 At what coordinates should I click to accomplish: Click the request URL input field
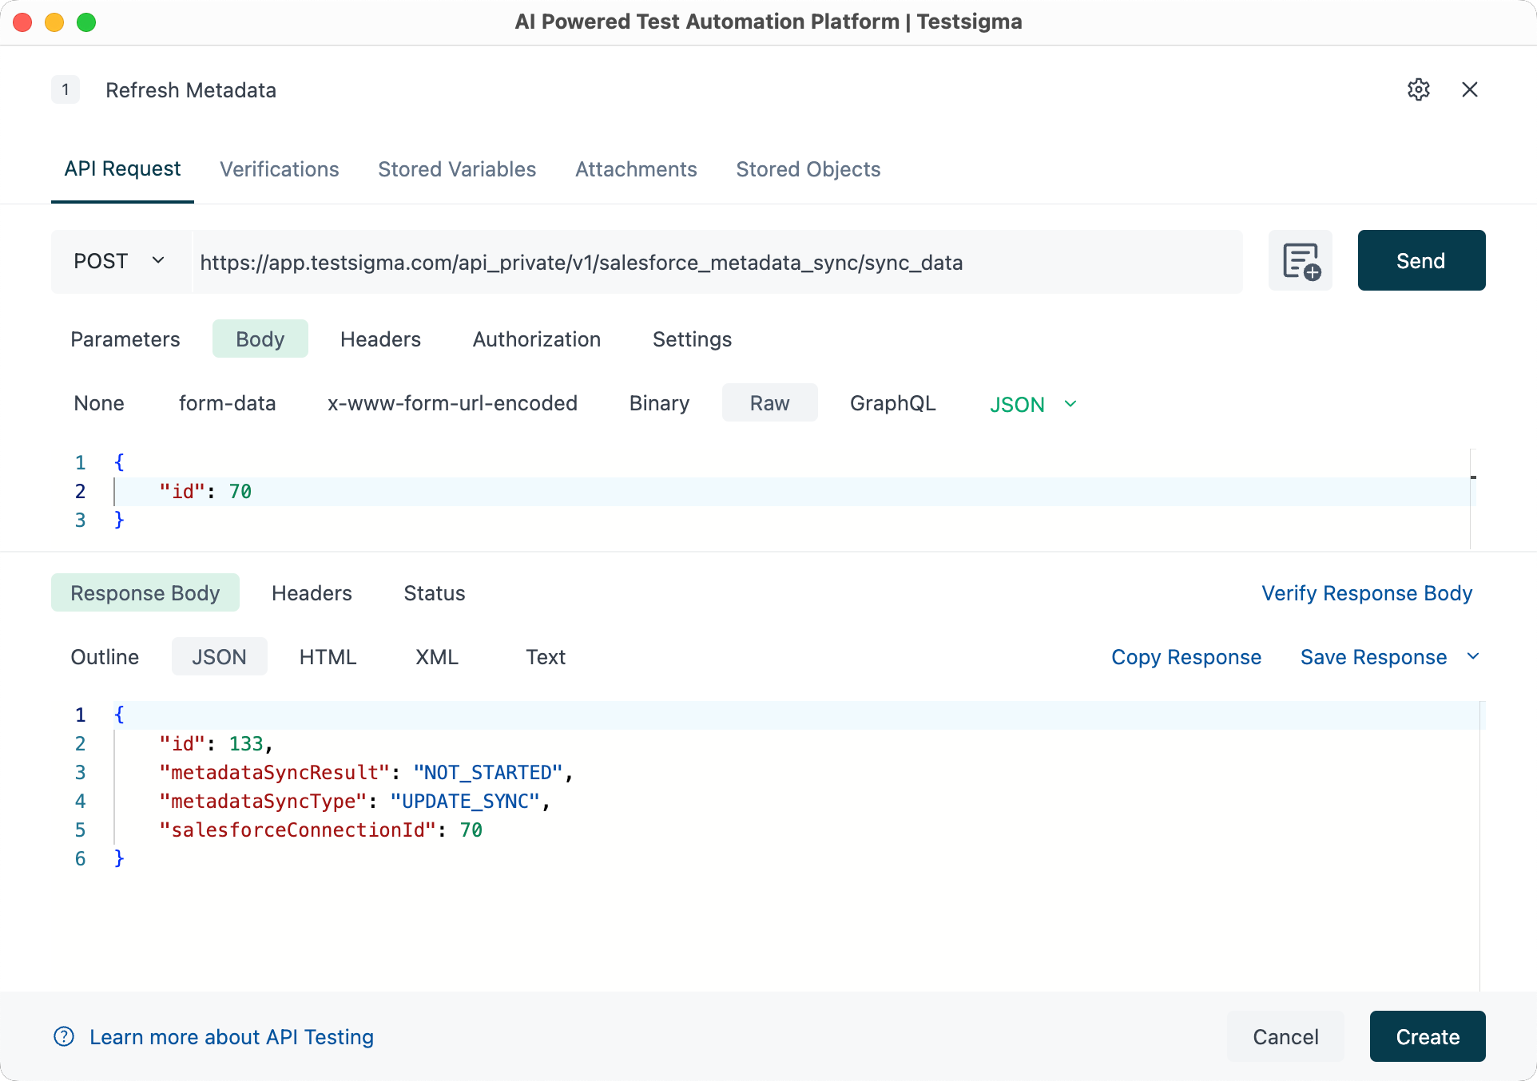click(716, 263)
